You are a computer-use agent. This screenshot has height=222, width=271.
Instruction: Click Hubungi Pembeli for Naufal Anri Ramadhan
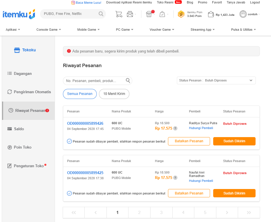[201, 181]
